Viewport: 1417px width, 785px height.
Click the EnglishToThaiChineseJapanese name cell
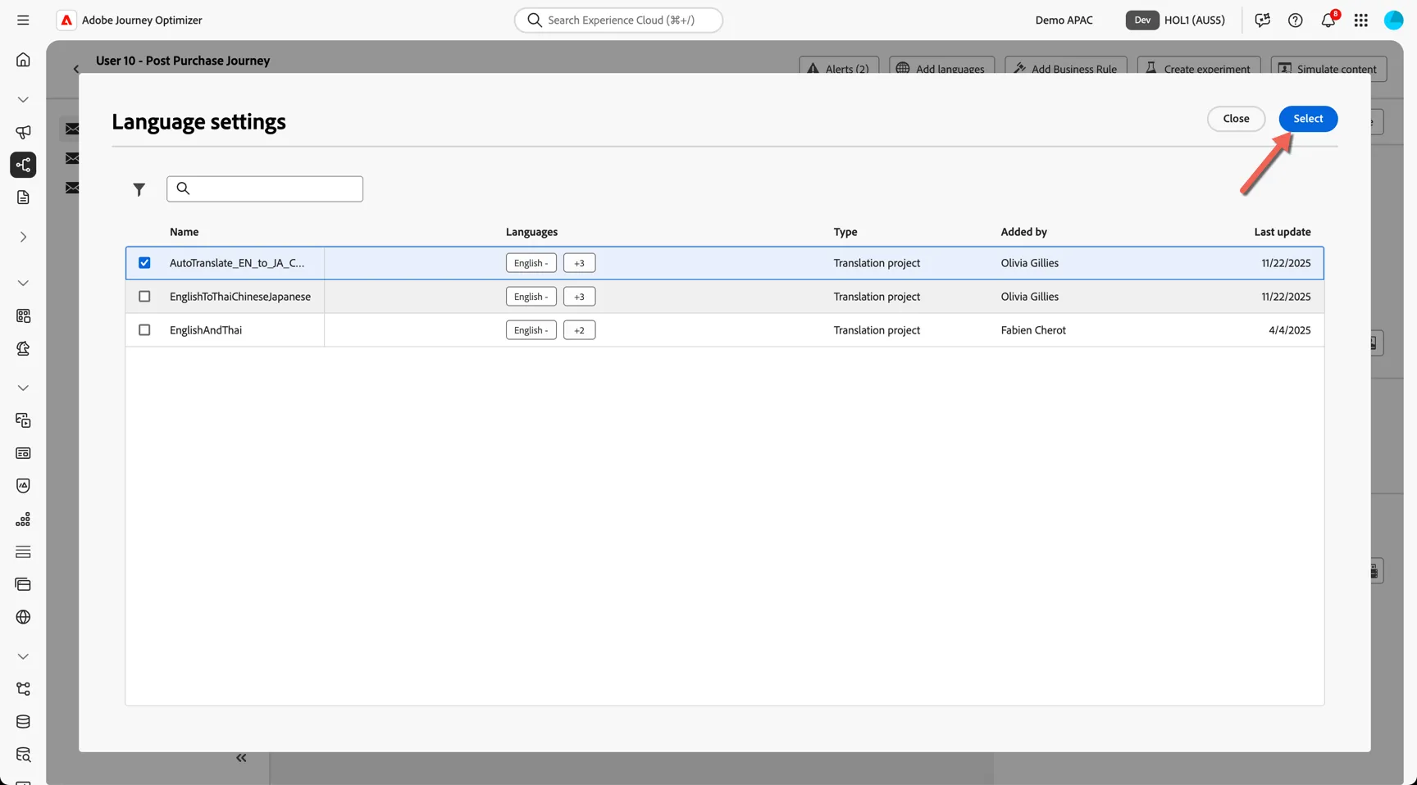pos(240,297)
